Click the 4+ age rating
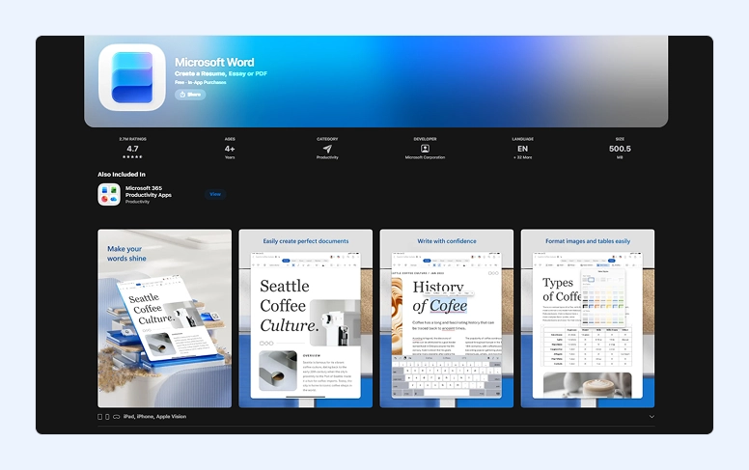Screen dimensions: 749x470 point(230,149)
